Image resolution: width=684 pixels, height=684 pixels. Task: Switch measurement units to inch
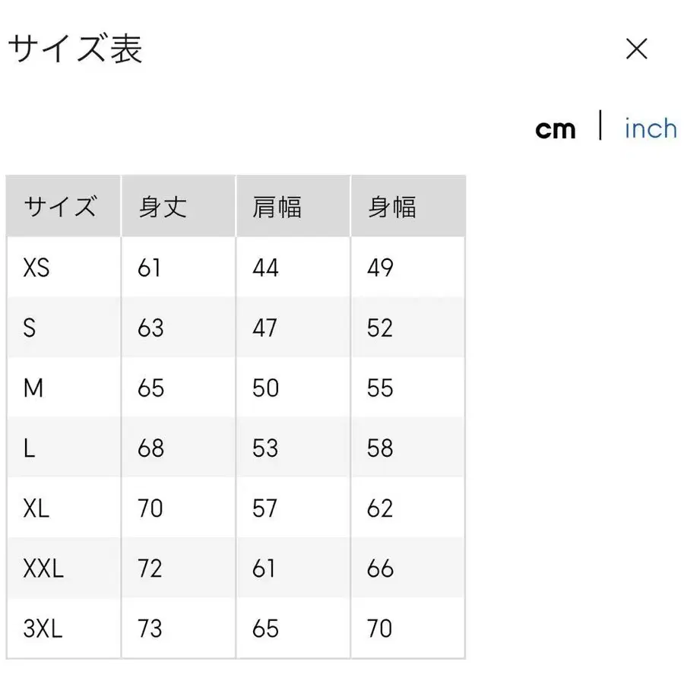(650, 128)
